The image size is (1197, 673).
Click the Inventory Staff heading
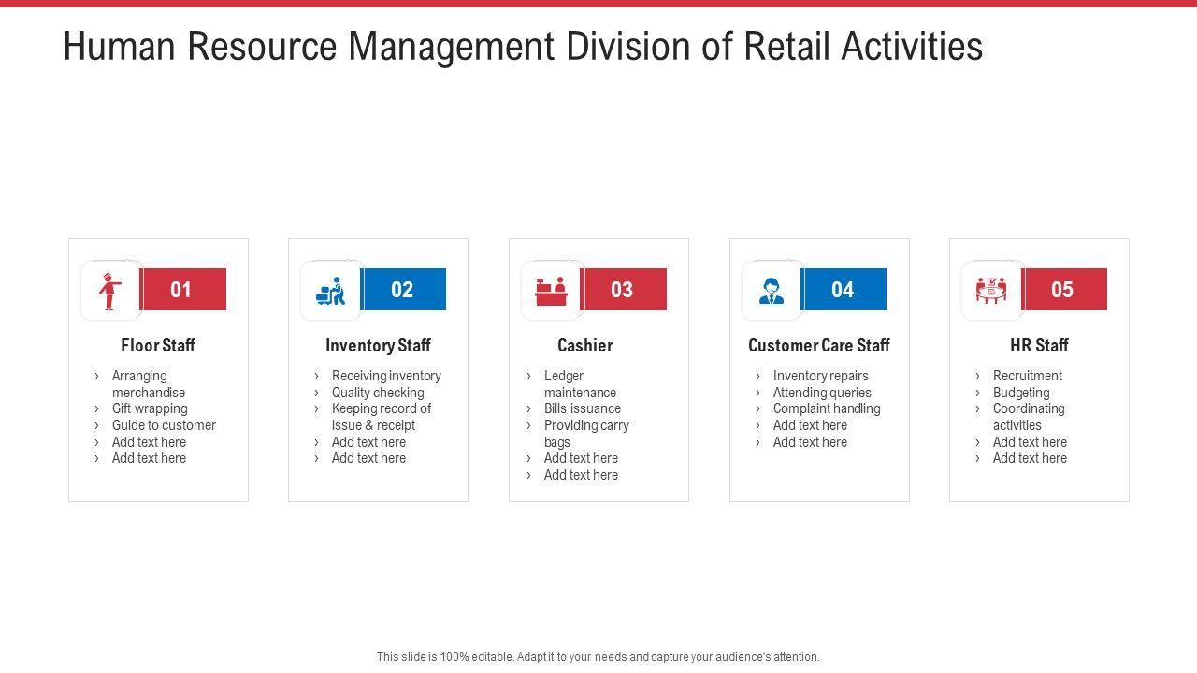click(x=378, y=346)
